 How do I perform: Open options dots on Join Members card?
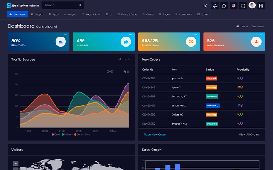tap(261, 35)
